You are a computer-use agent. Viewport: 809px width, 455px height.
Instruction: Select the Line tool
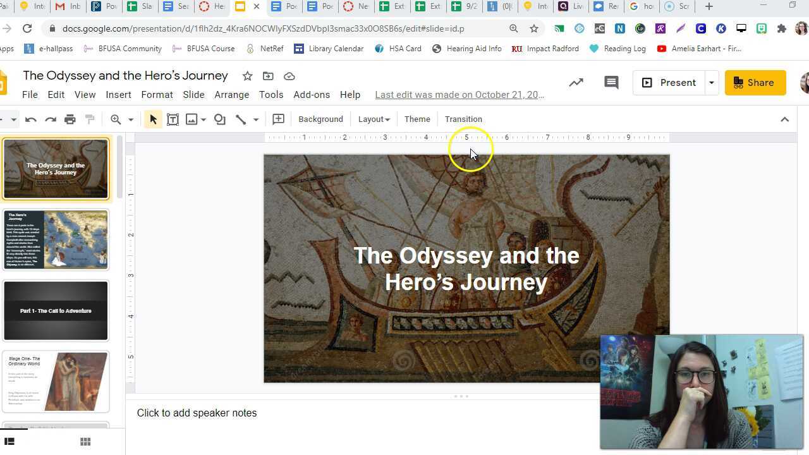(241, 119)
